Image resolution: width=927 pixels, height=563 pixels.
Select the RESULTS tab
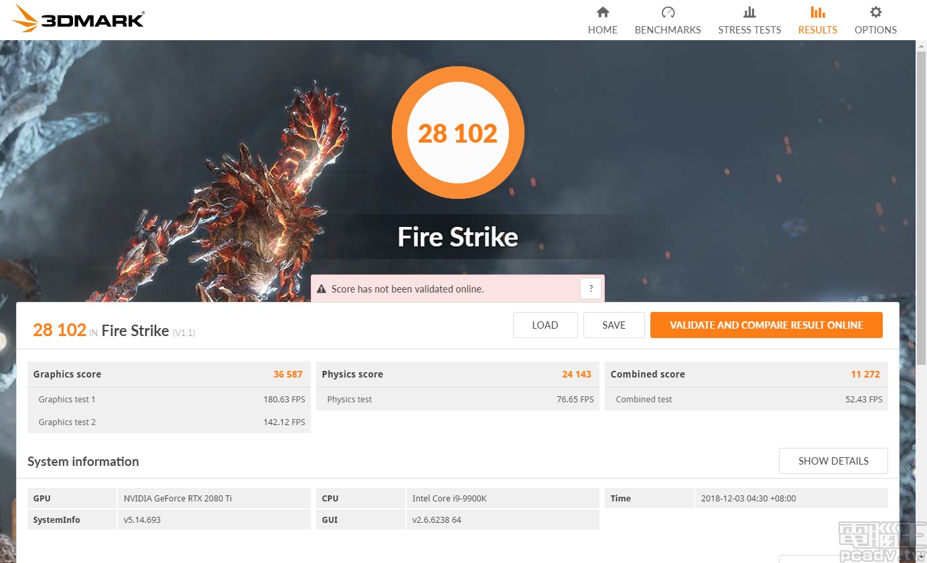[x=818, y=21]
